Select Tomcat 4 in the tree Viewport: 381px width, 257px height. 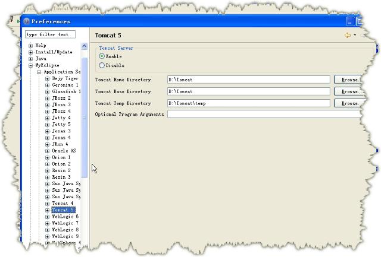coord(63,203)
